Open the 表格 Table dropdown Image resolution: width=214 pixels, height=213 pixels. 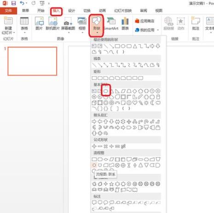[x=24, y=25]
